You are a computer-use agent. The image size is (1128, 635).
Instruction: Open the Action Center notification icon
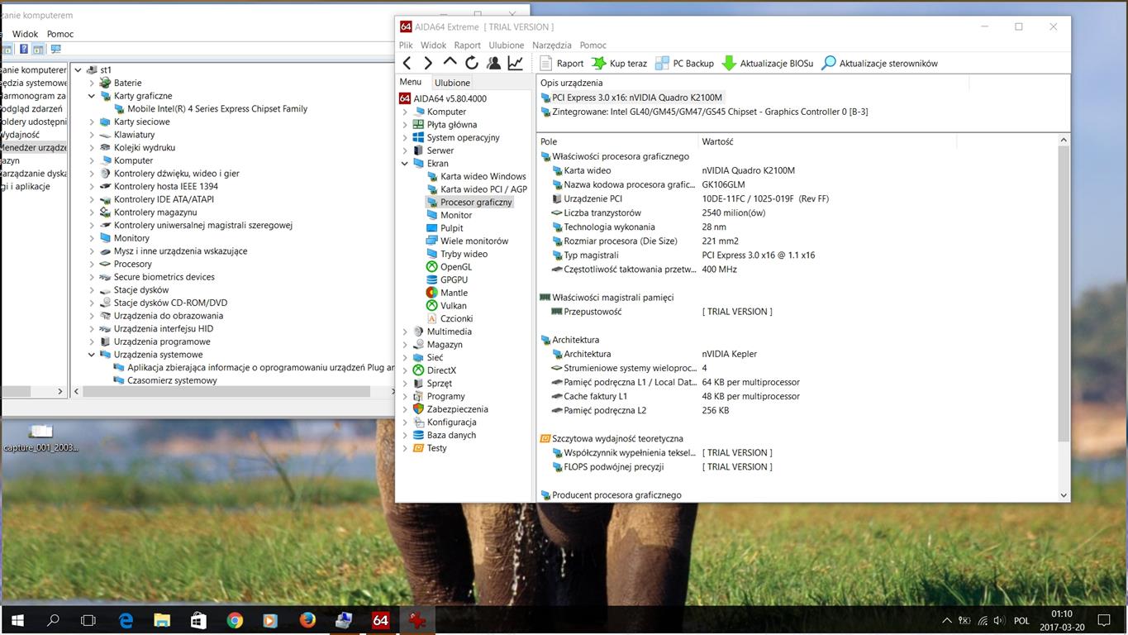click(1103, 620)
